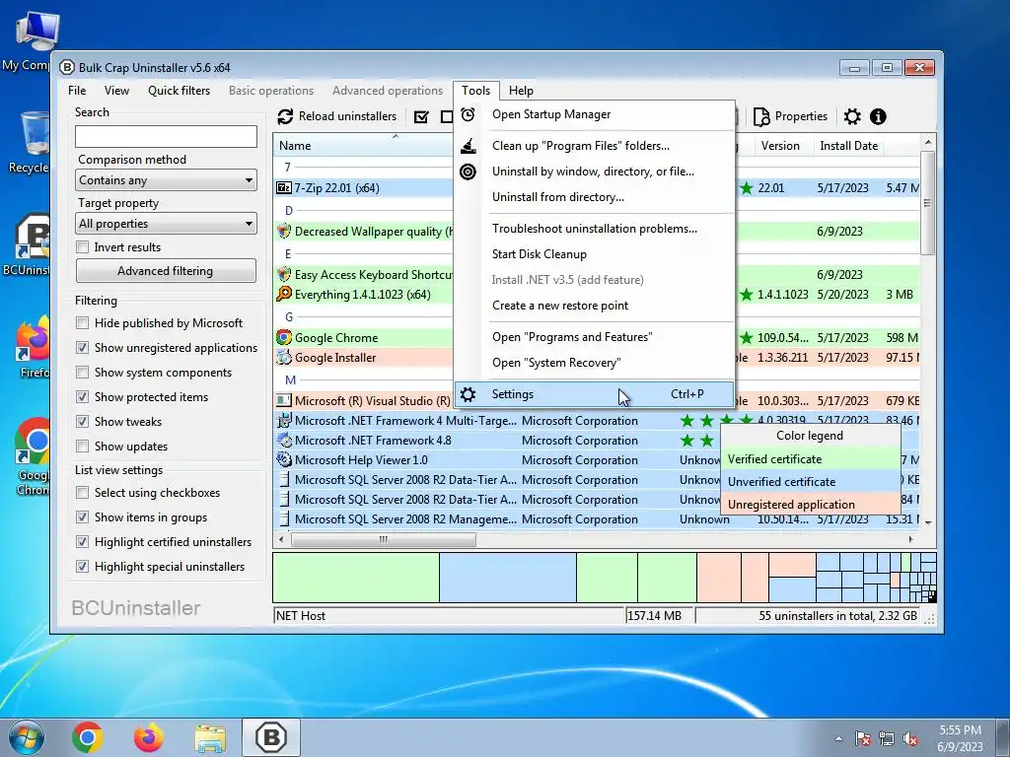The width and height of the screenshot is (1010, 757).
Task: Select Troubleshoot uninstallation problems
Action: coord(594,229)
